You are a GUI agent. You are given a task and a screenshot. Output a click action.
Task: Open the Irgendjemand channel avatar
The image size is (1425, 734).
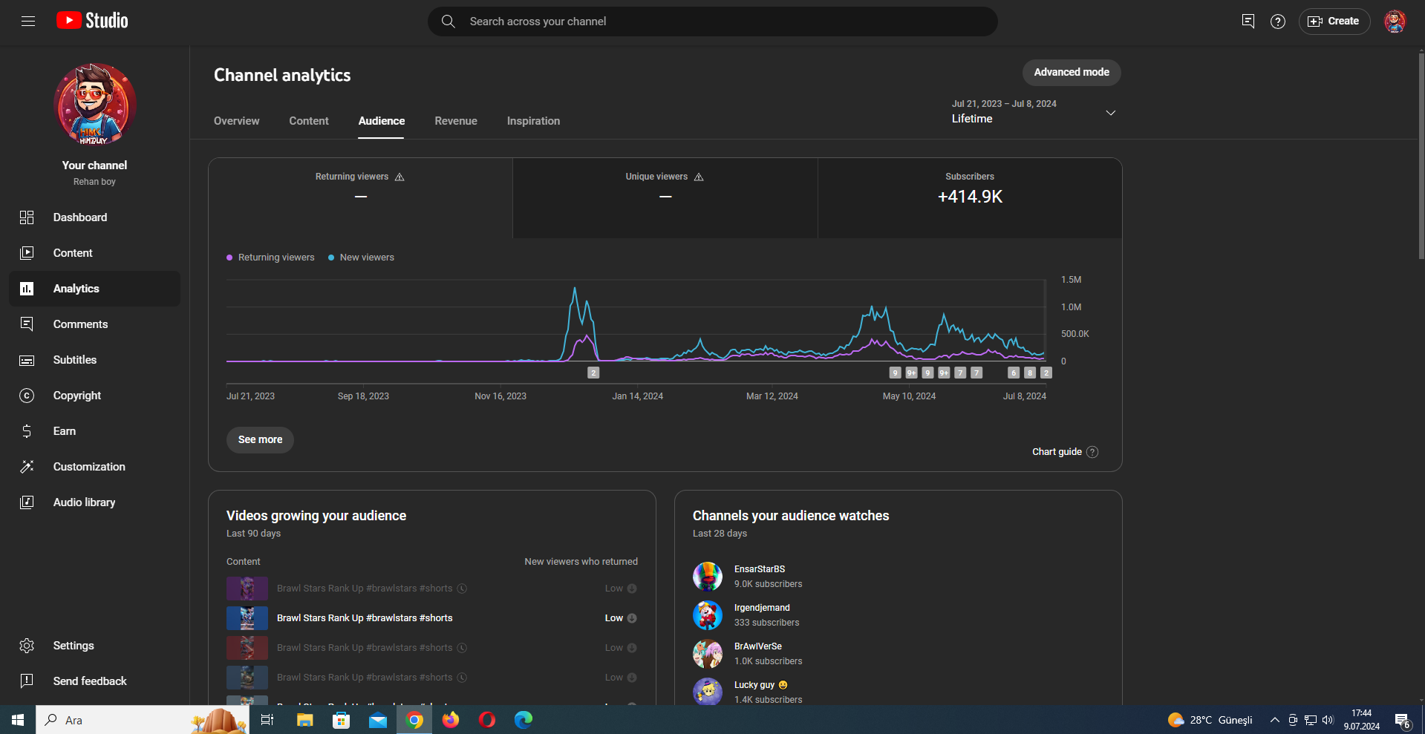[x=708, y=615]
